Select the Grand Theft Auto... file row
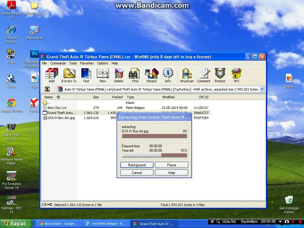This screenshot has height=228, width=304. pyautogui.click(x=126, y=113)
